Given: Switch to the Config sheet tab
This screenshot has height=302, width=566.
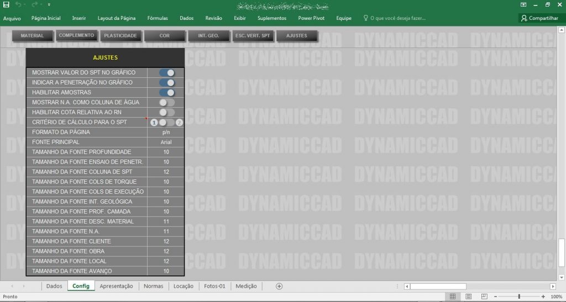Looking at the screenshot, I should [81, 286].
